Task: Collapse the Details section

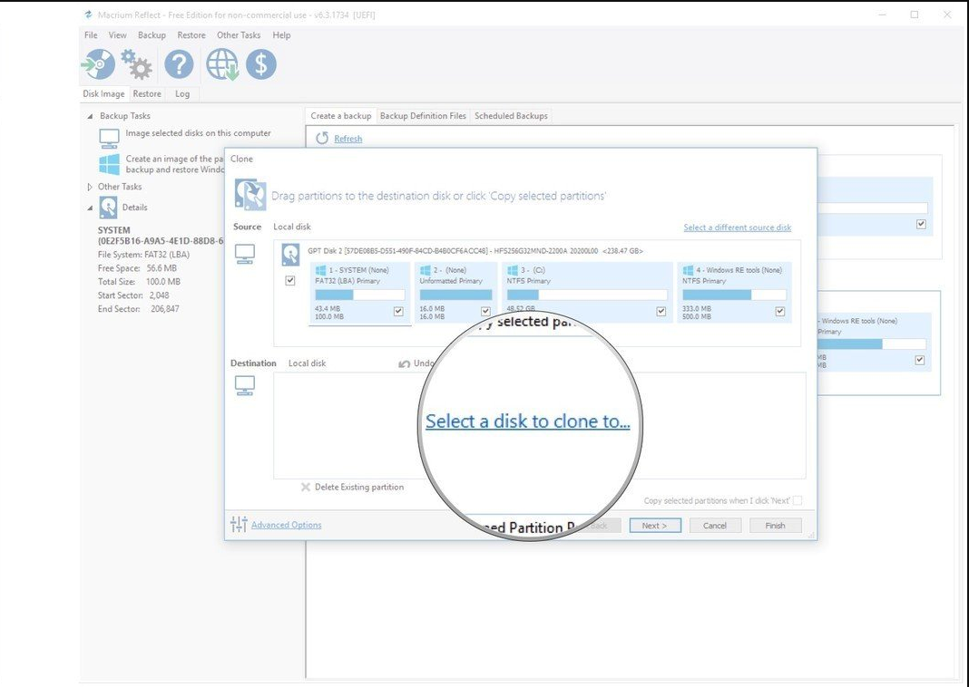Action: point(90,208)
